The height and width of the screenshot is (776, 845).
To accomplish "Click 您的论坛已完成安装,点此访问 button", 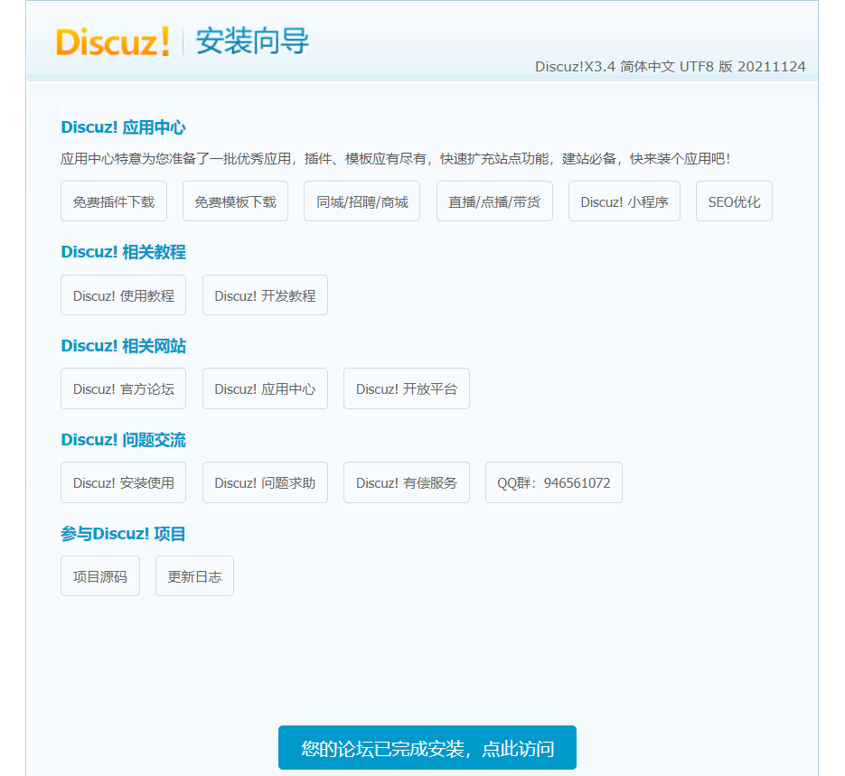I will point(427,748).
